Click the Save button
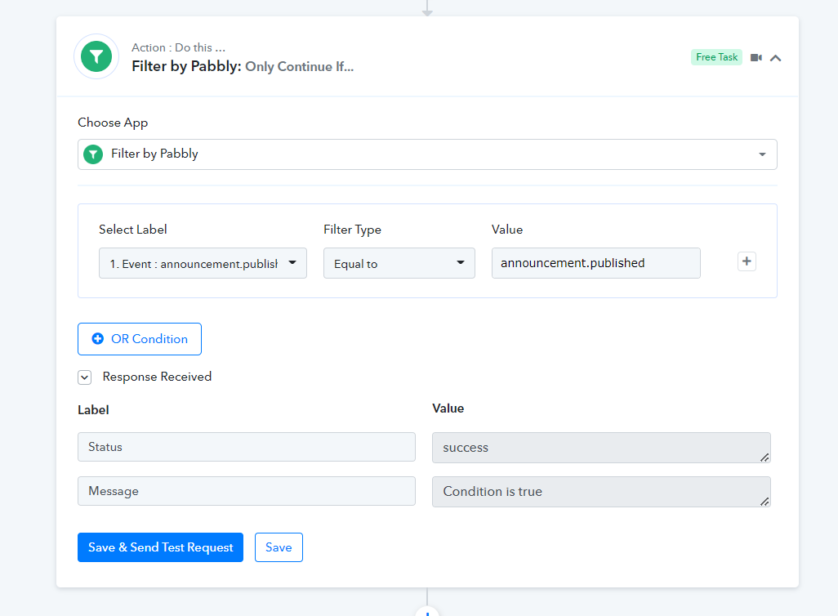 click(x=279, y=547)
